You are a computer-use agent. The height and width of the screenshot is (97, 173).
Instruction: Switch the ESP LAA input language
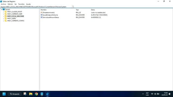pyautogui.click(x=147, y=94)
